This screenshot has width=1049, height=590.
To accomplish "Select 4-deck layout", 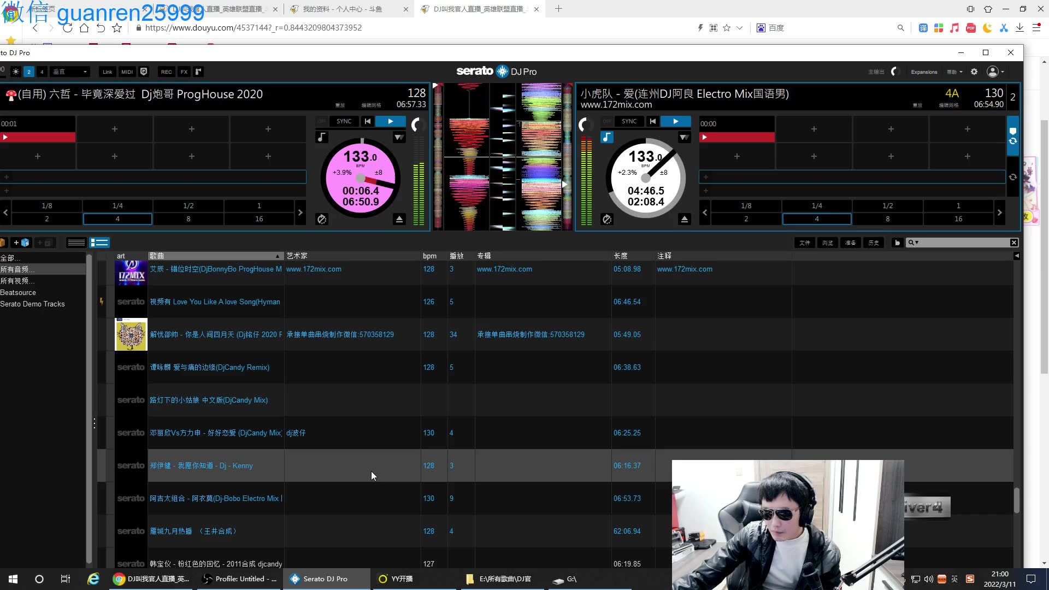I will tap(42, 72).
